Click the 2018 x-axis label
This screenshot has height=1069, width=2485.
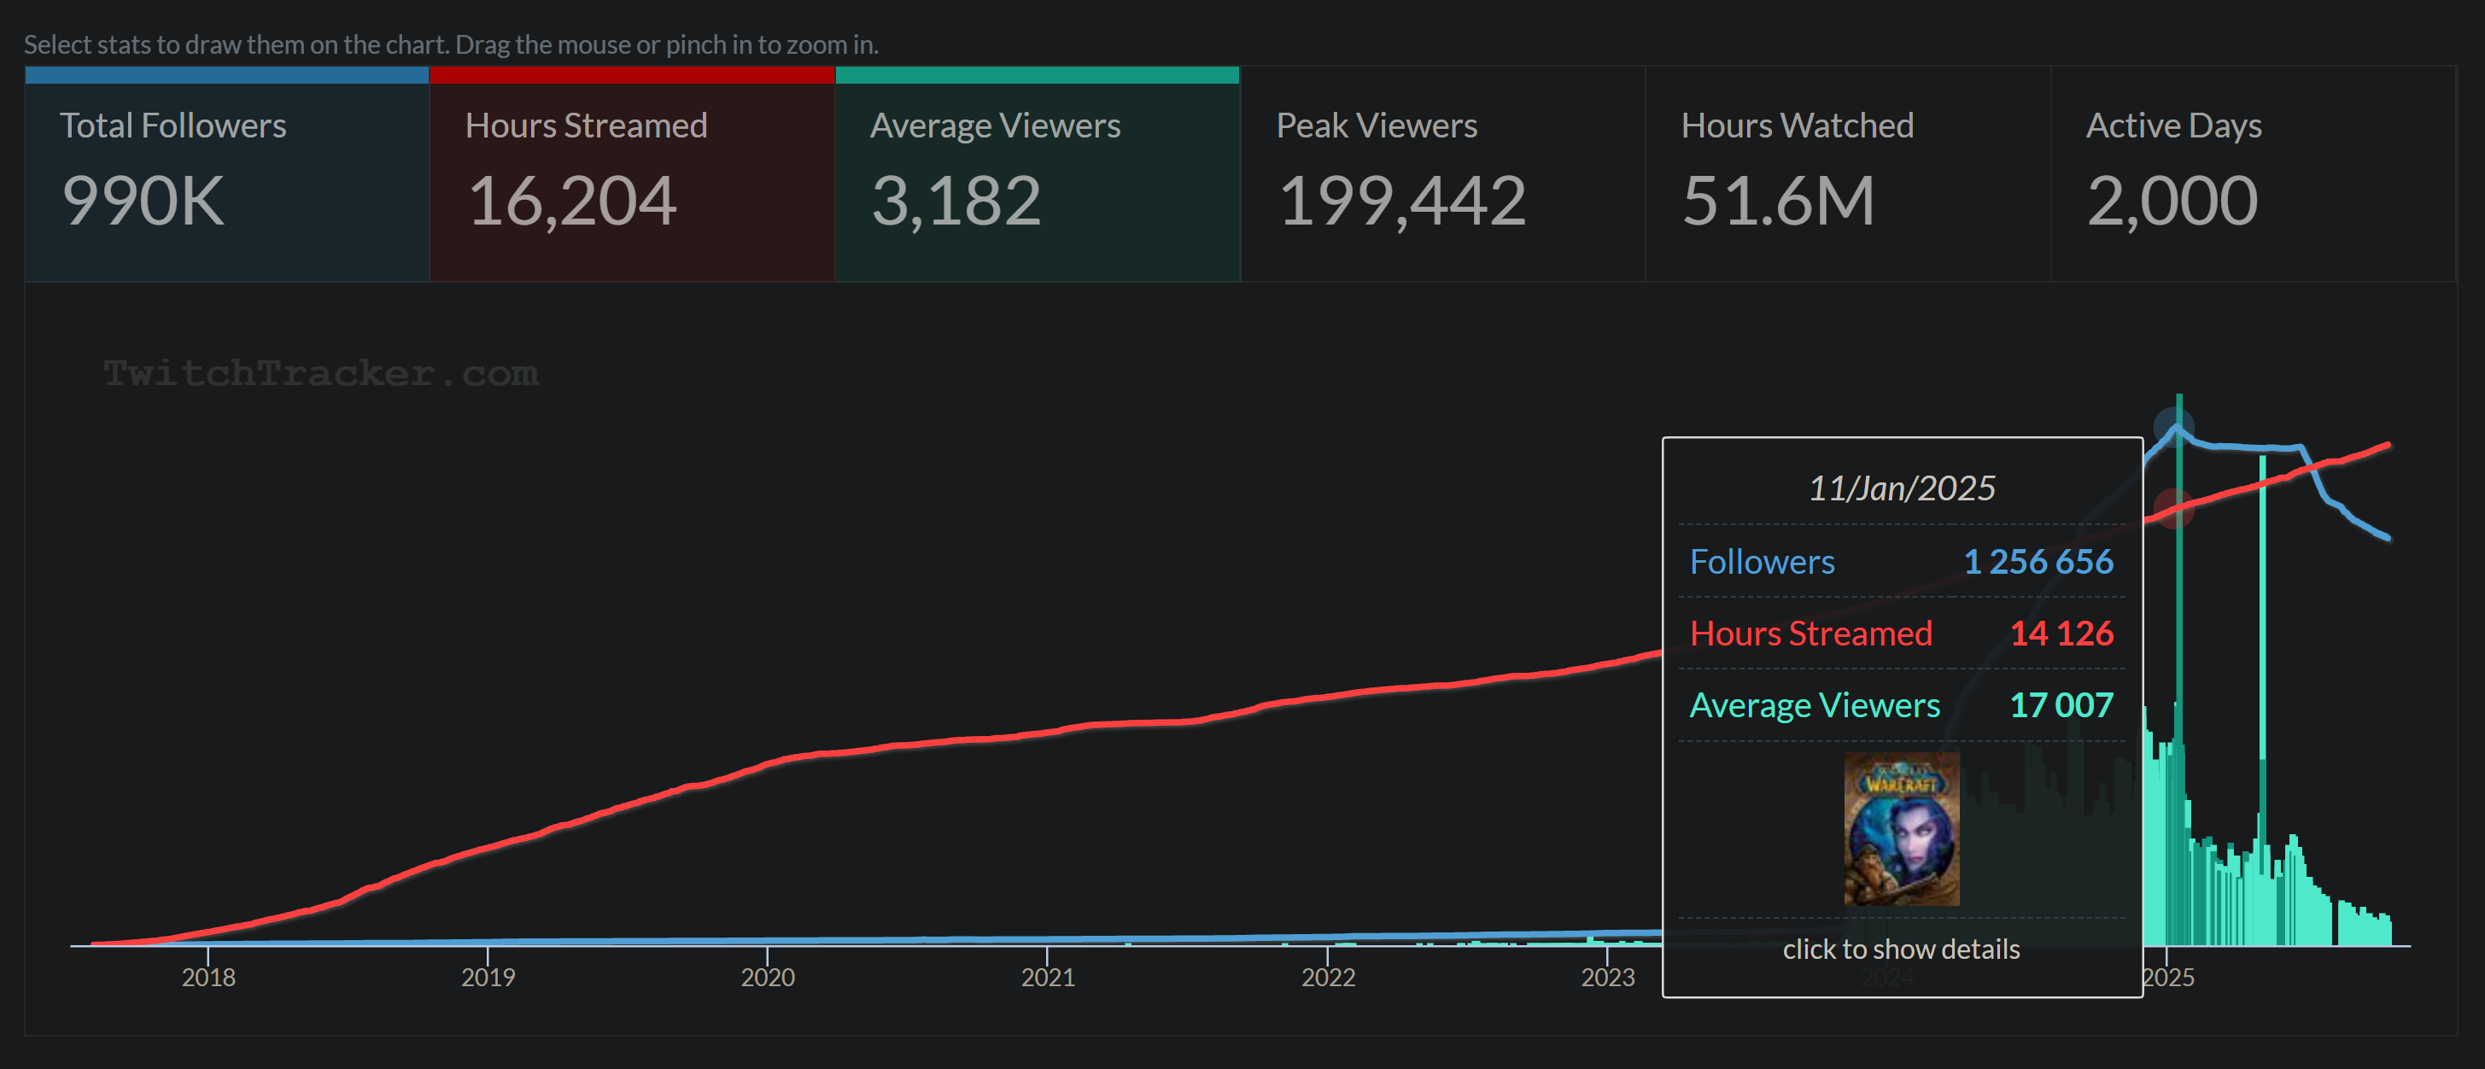tap(208, 977)
